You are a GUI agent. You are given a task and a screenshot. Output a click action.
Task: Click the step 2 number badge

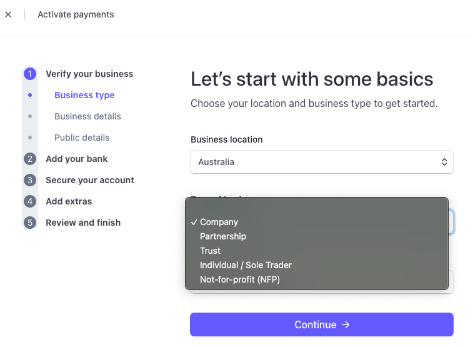pos(30,159)
